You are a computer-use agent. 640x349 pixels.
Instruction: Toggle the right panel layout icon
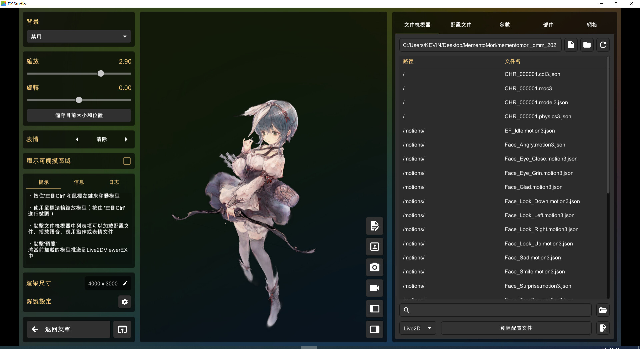[374, 329]
